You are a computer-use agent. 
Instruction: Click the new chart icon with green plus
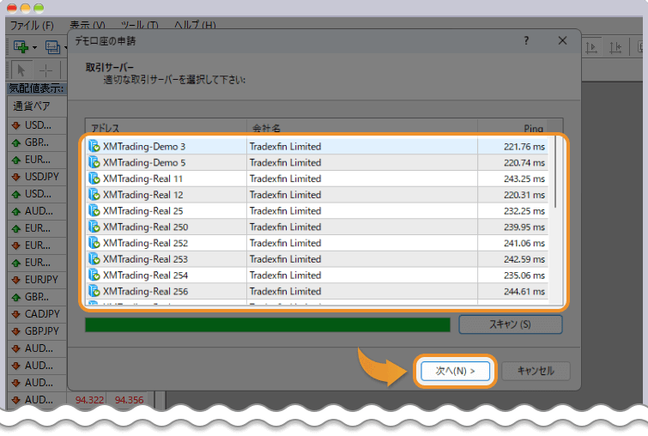click(x=21, y=47)
